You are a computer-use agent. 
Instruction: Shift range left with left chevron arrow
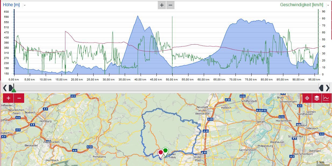[5, 88]
